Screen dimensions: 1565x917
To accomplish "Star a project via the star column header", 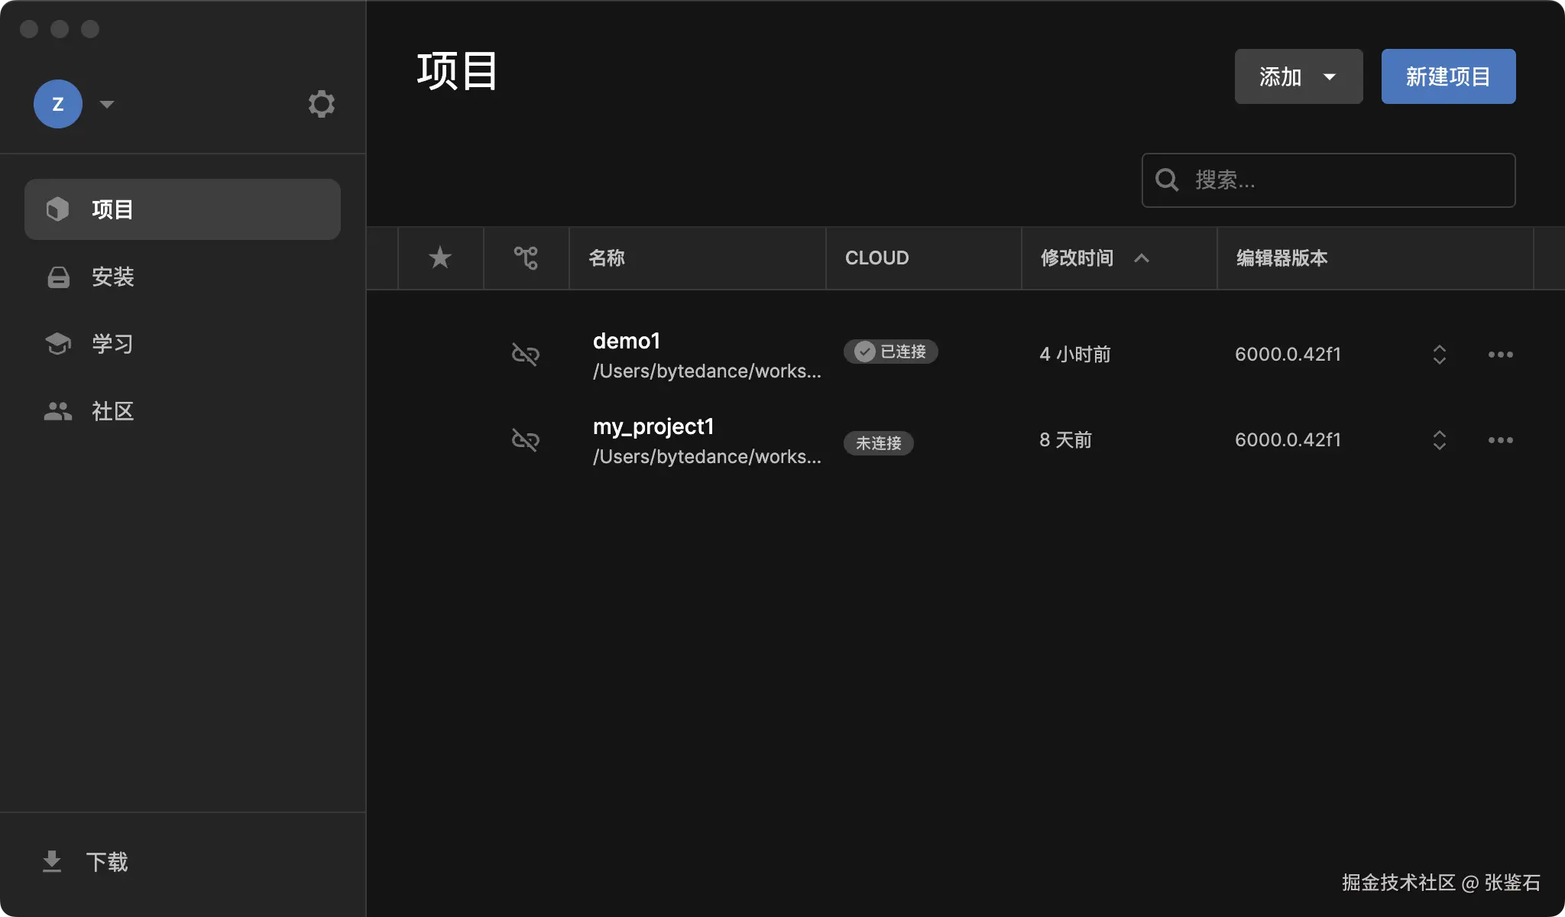I will point(439,258).
